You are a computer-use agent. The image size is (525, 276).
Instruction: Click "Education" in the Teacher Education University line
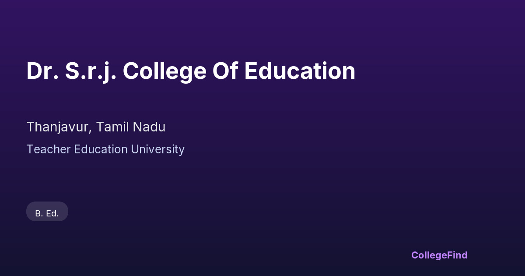tap(101, 149)
